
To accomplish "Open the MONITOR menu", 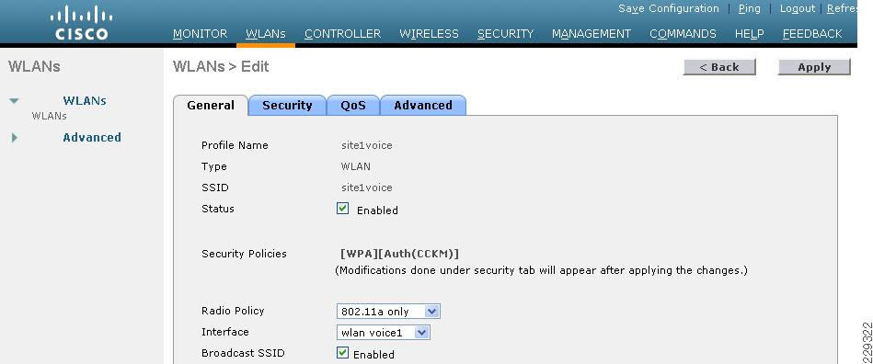I will point(200,34).
